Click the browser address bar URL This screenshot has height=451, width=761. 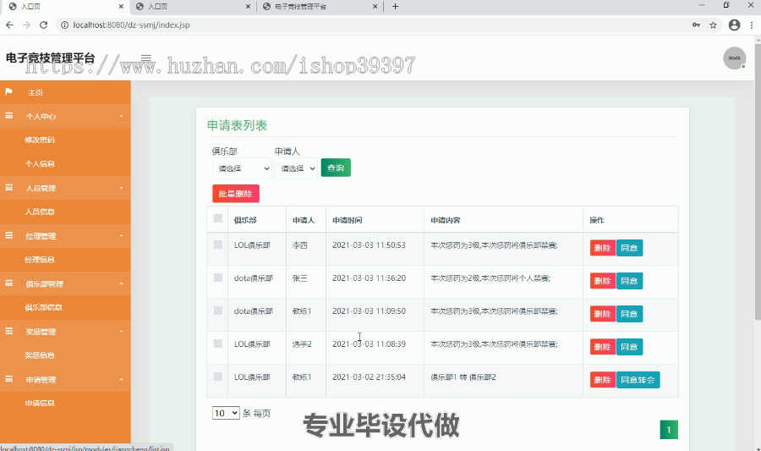(x=131, y=25)
